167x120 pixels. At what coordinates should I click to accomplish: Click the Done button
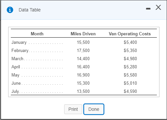(94, 109)
